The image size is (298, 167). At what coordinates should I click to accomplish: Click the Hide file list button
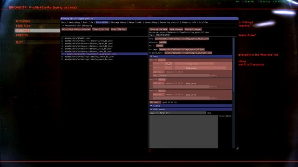tap(119, 29)
